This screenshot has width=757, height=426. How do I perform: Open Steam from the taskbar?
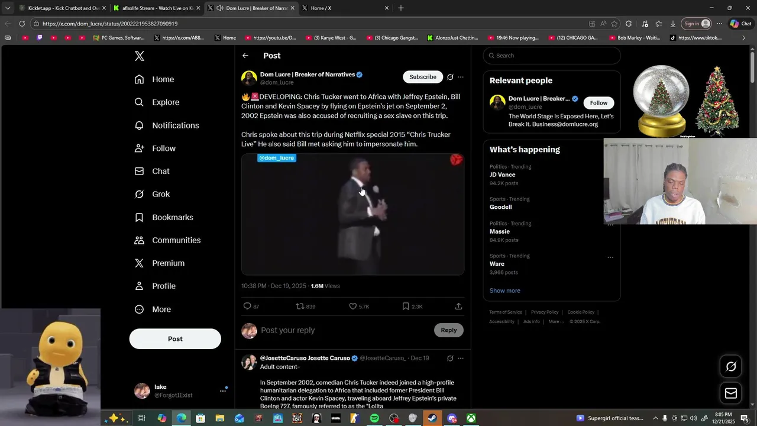tap(432, 418)
